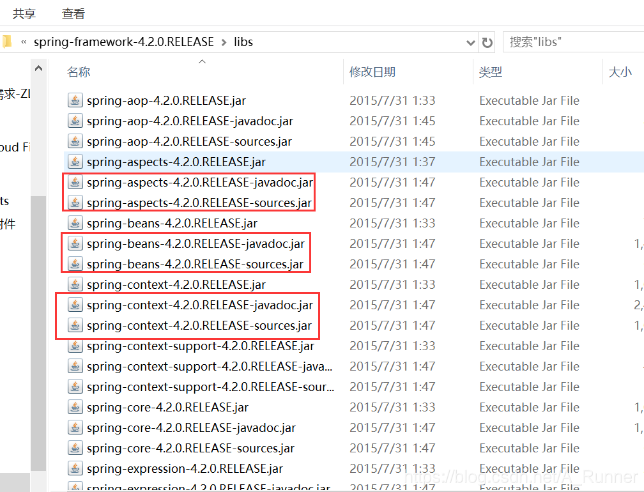
Task: Sort files by 修改日期 column
Action: [x=372, y=72]
